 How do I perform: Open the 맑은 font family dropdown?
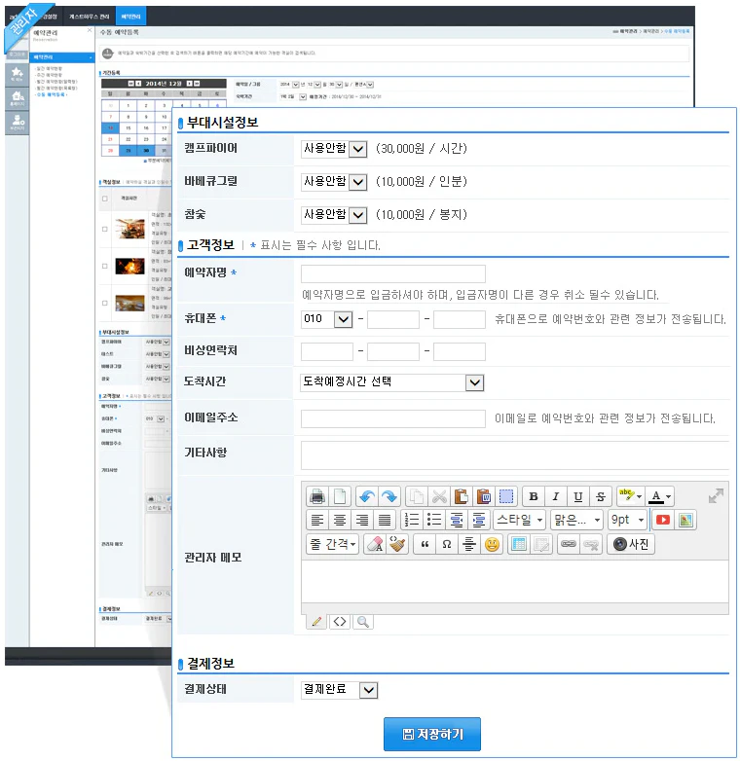[577, 521]
